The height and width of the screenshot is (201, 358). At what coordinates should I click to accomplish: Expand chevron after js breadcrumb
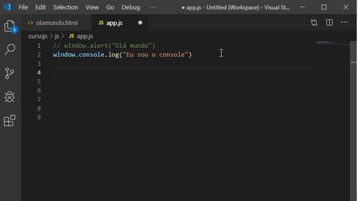click(x=63, y=36)
